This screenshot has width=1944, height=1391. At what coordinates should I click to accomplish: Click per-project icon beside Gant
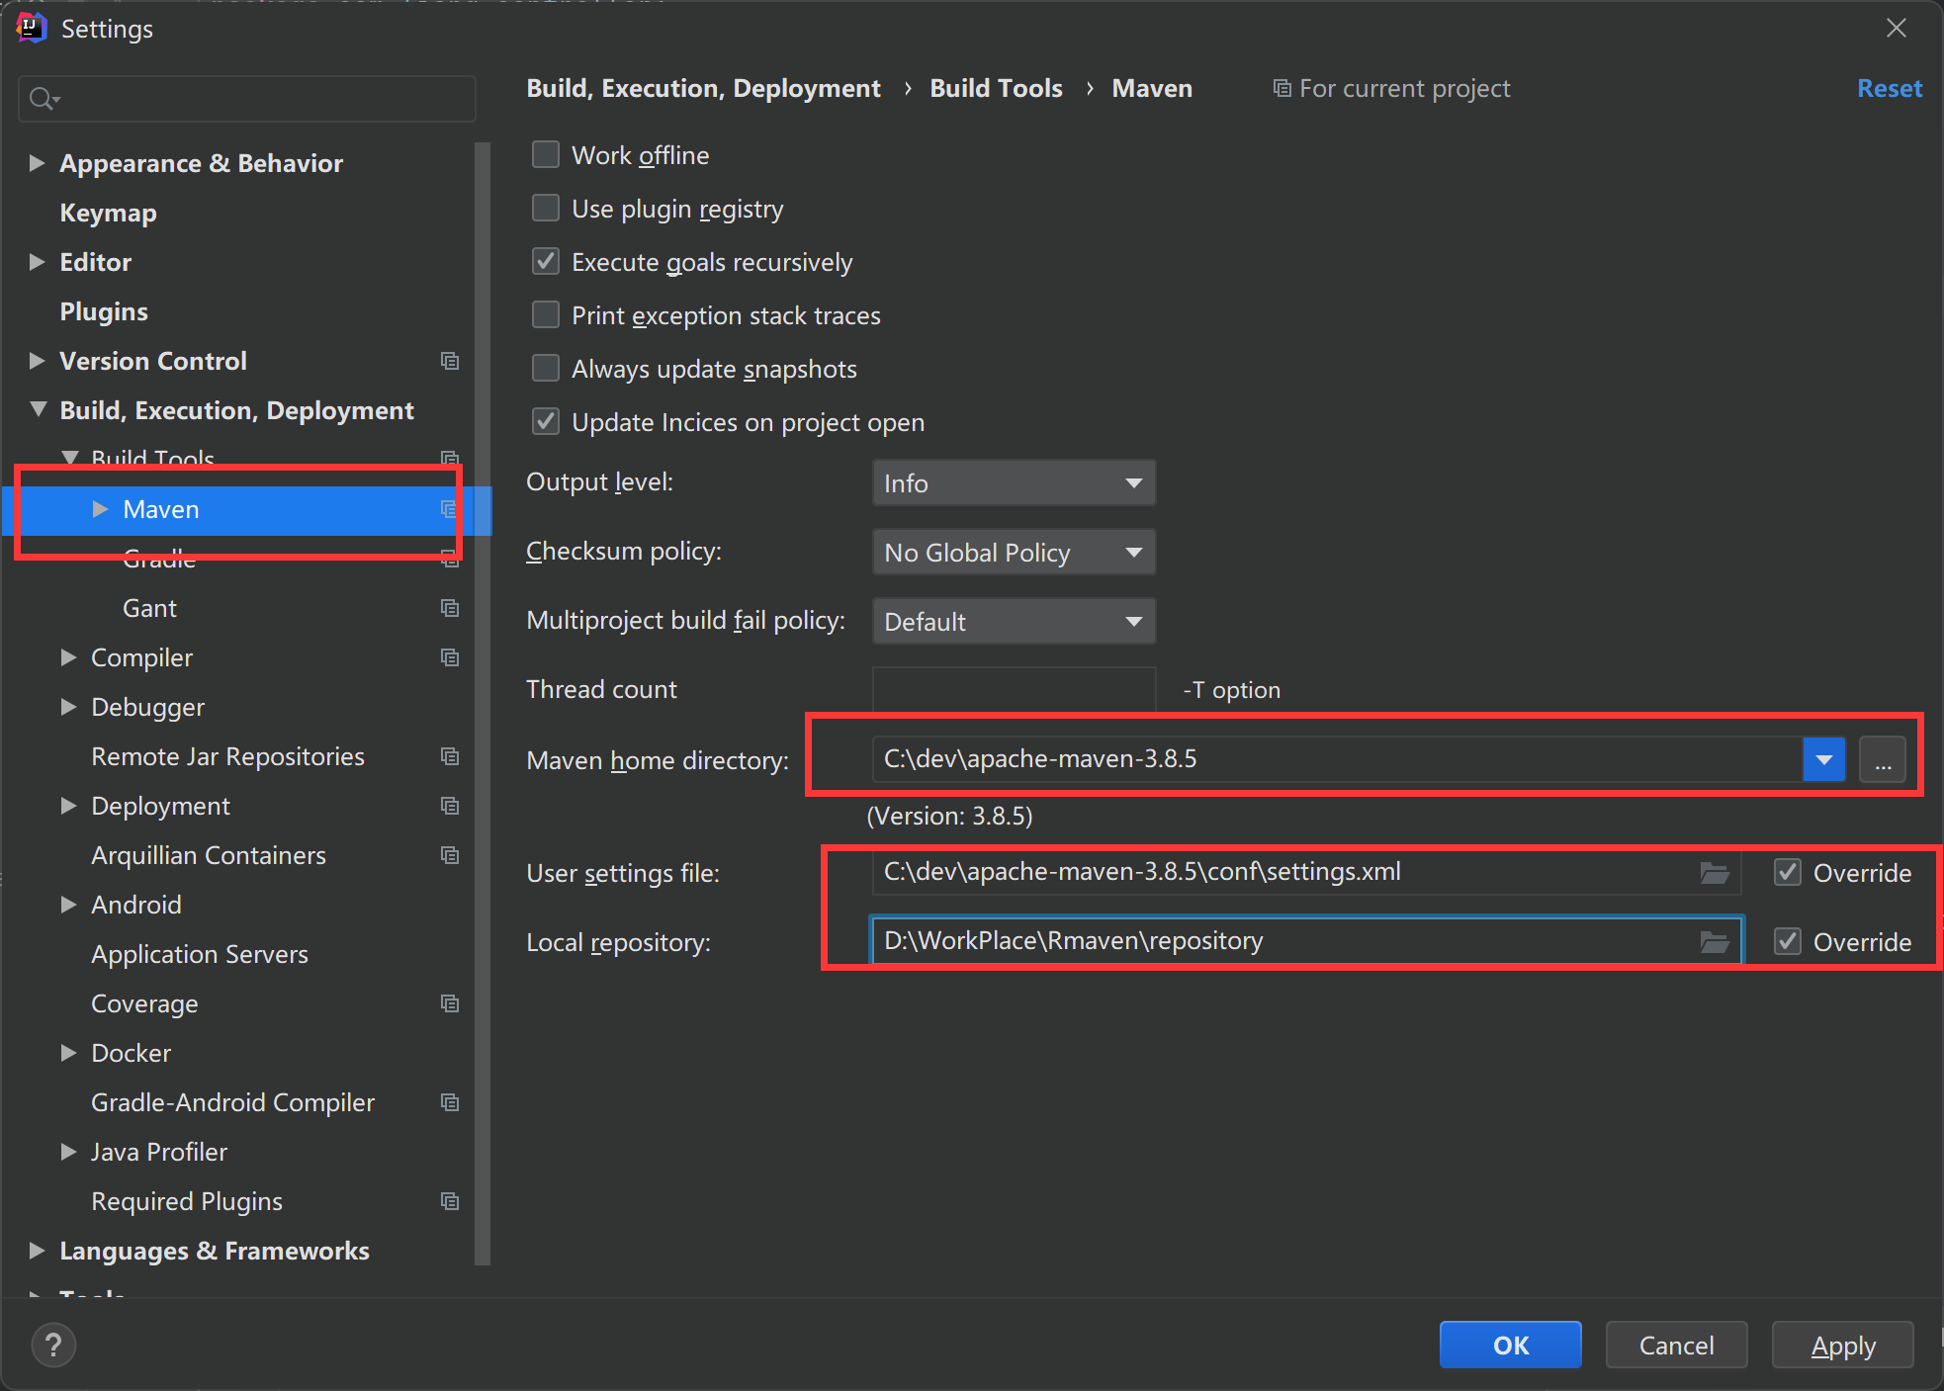pos(450,608)
